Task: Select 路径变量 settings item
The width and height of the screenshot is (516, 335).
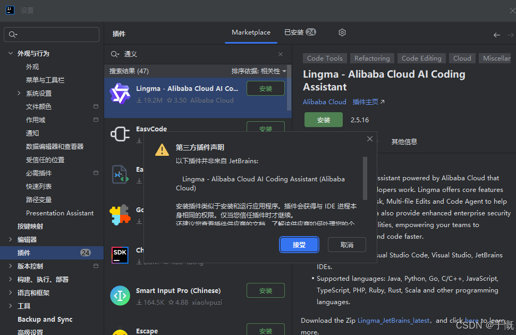Action: click(38, 199)
